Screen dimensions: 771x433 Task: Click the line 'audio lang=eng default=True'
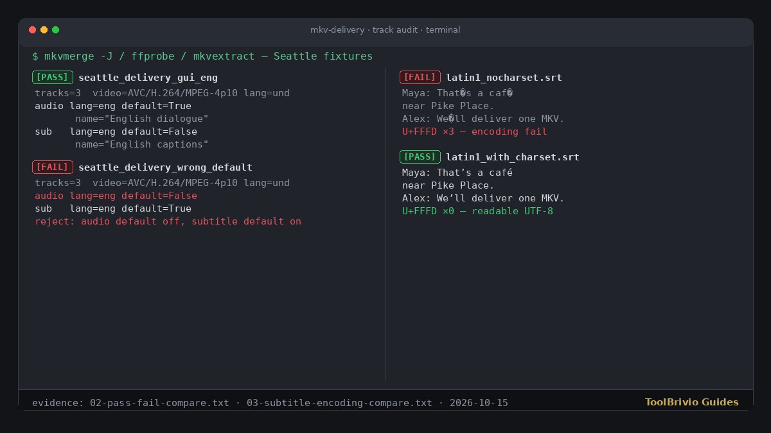click(x=113, y=106)
